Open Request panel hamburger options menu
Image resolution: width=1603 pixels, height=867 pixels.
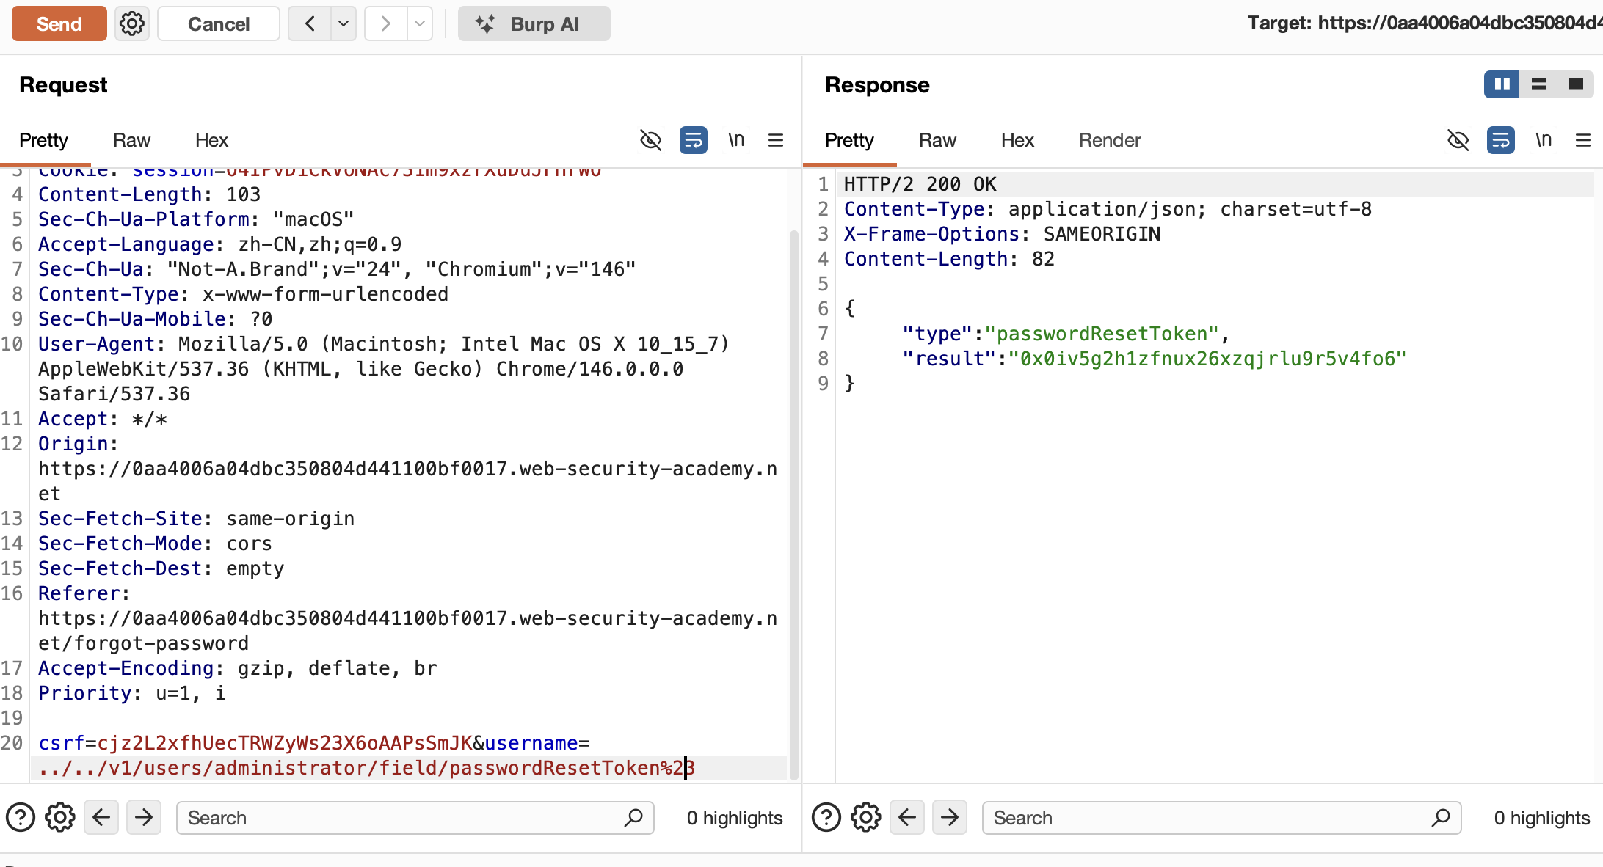776,139
